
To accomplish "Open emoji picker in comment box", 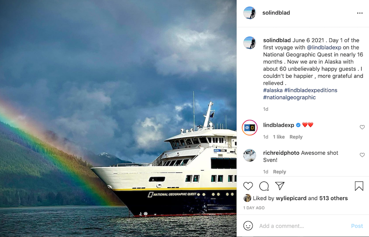I will (x=248, y=226).
